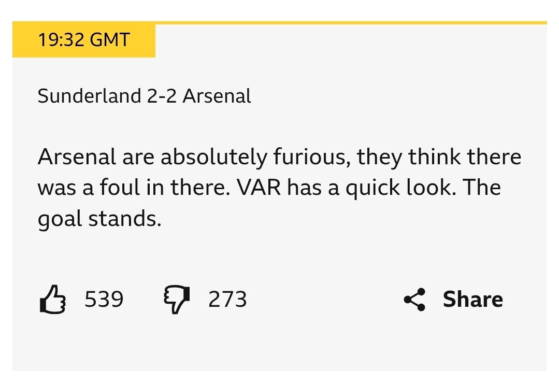
Task: Select the 19:32 GMT timestamp badge
Action: (x=83, y=40)
